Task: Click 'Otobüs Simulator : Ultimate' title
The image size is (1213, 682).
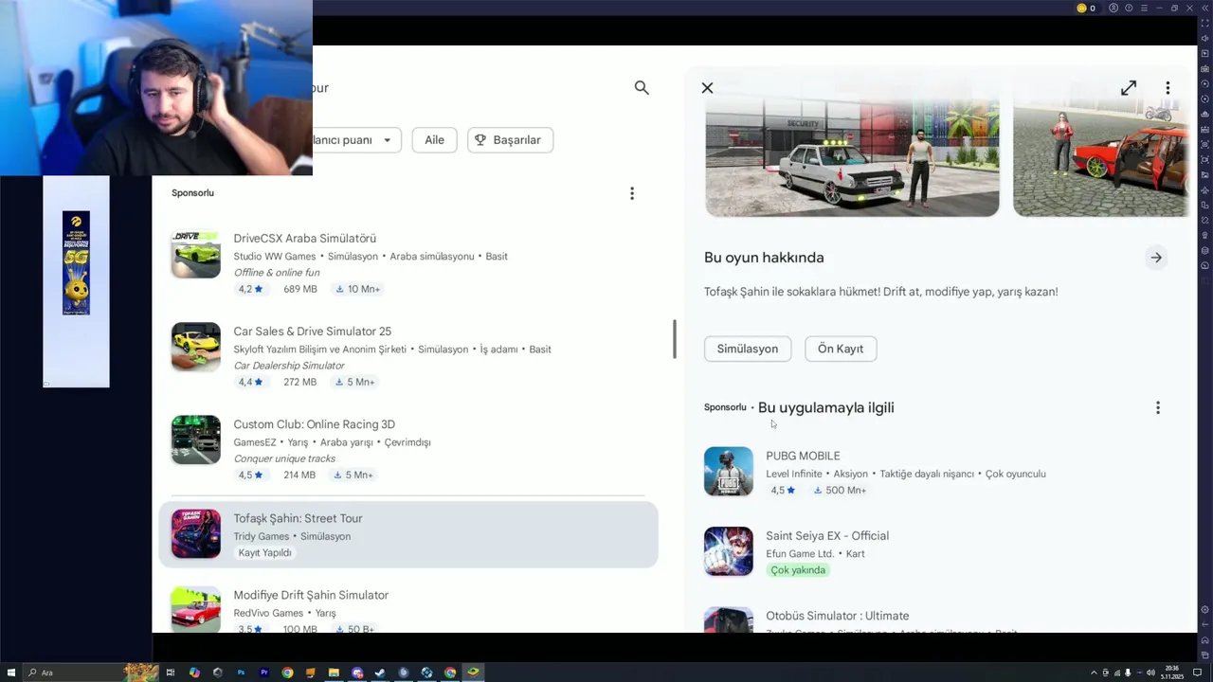Action: click(x=838, y=616)
